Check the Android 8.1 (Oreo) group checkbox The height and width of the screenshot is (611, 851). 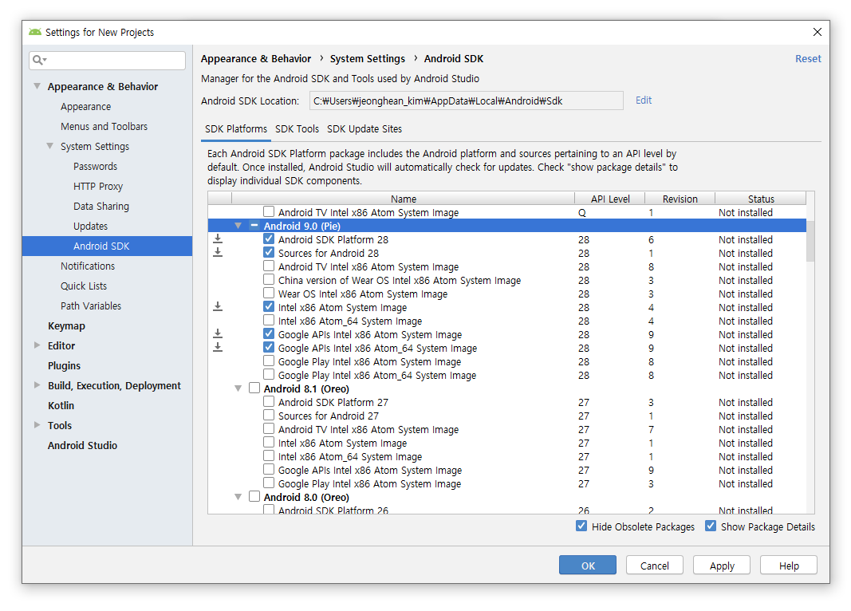[x=254, y=388]
